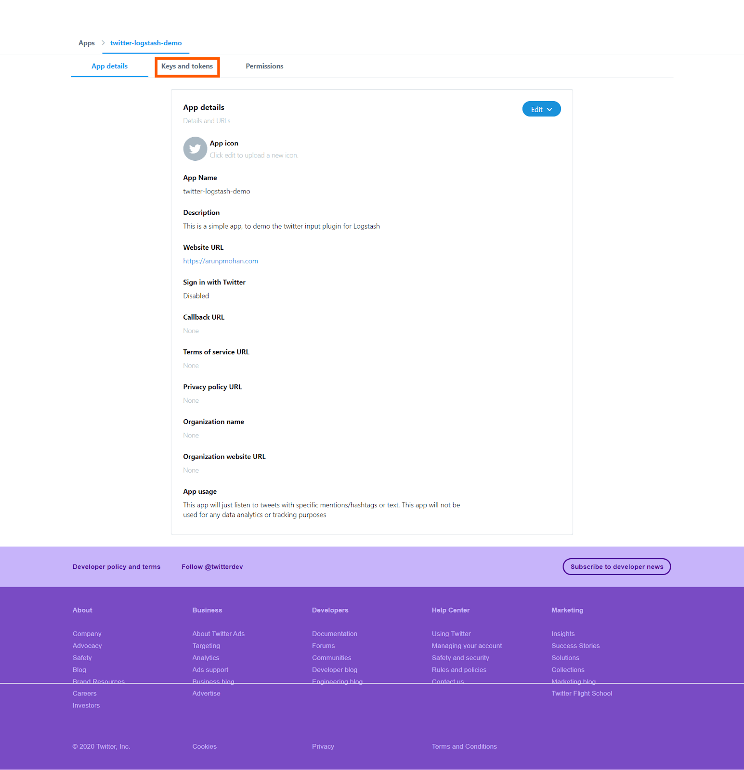The image size is (744, 770).
Task: Click the © 2020 Twitter, Inc. text
Action: (x=101, y=746)
